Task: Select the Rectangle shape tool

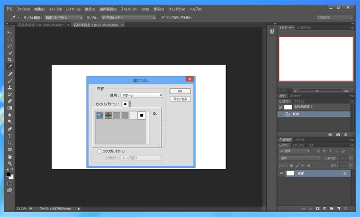Action: (10, 149)
